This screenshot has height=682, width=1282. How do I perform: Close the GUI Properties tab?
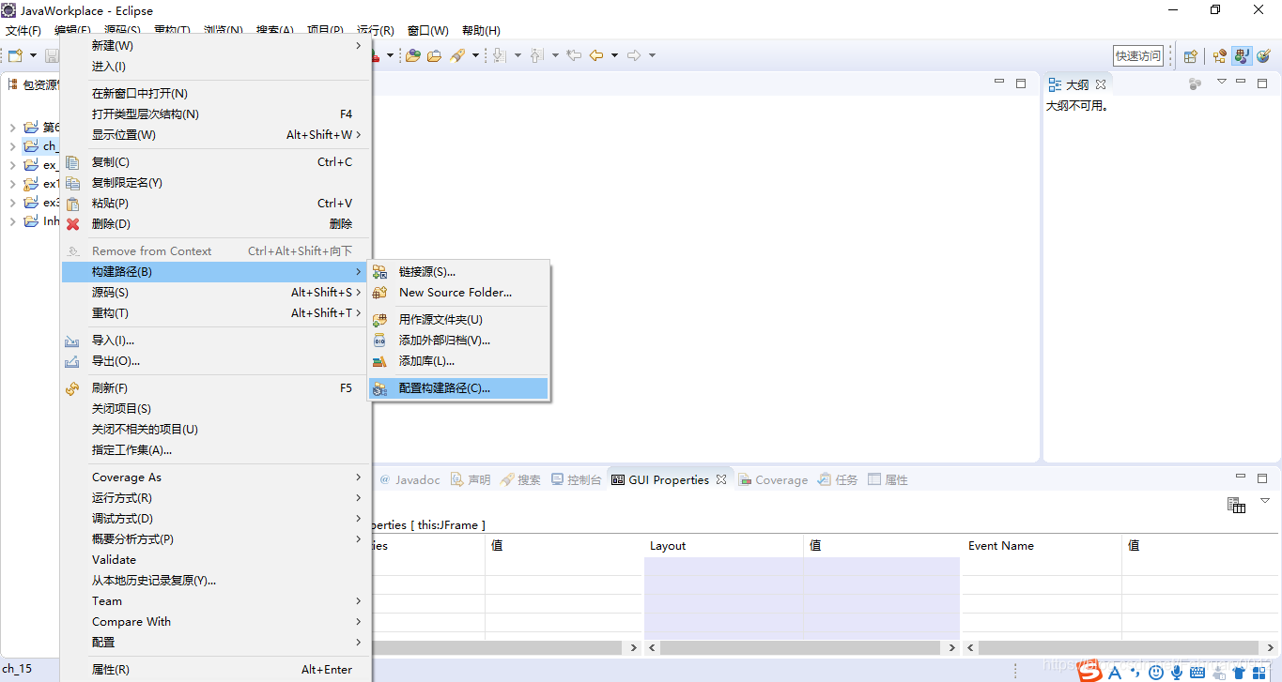pos(721,479)
